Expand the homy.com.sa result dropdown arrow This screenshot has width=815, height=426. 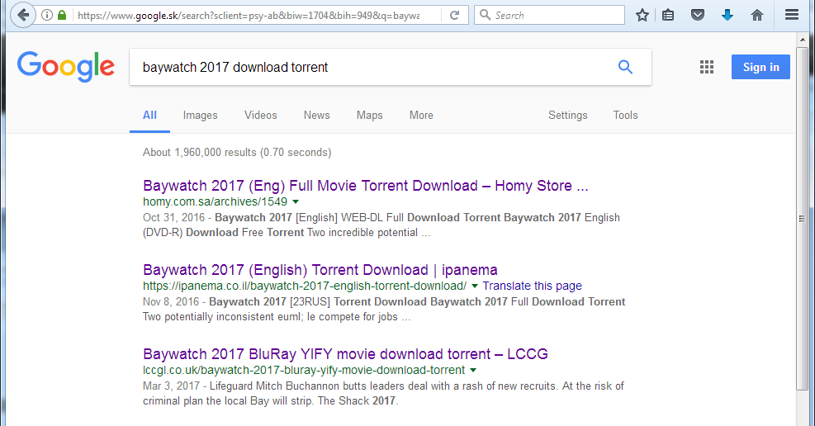tap(296, 201)
